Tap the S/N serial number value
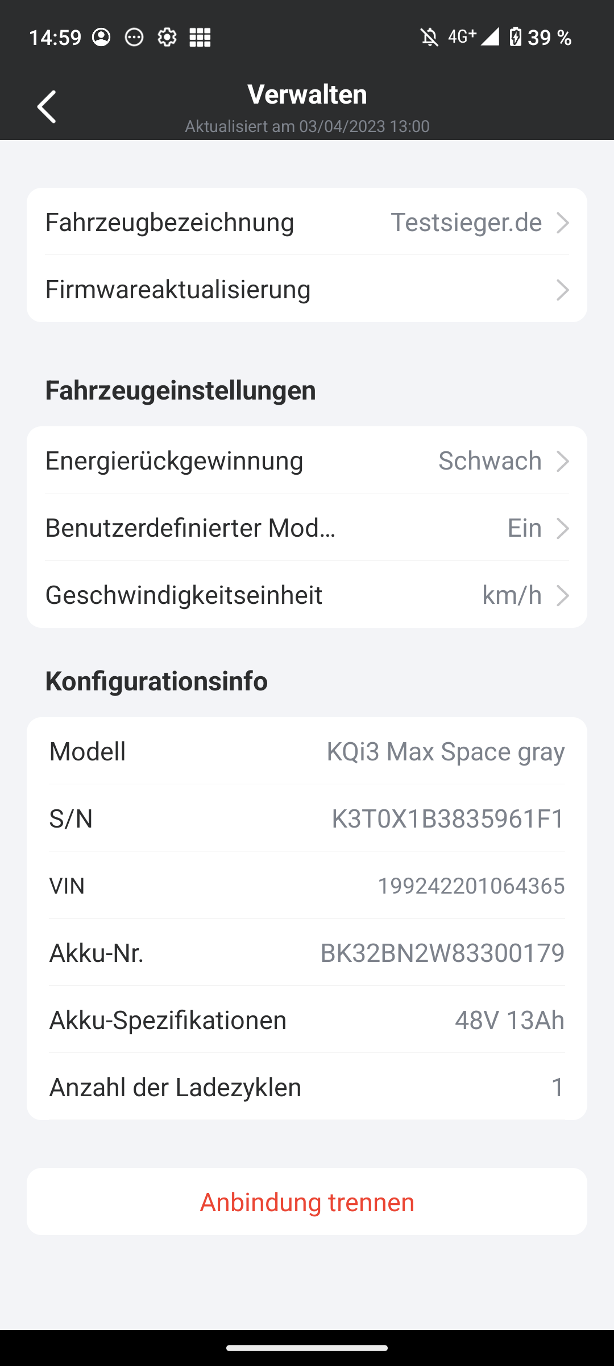The width and height of the screenshot is (614, 1366). 448,818
